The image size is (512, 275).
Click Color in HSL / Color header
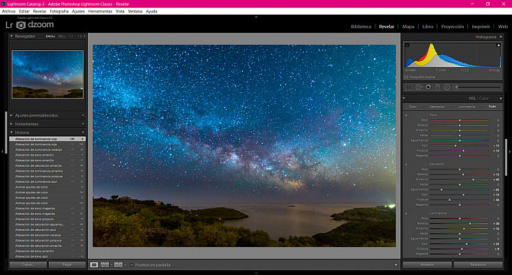[484, 98]
